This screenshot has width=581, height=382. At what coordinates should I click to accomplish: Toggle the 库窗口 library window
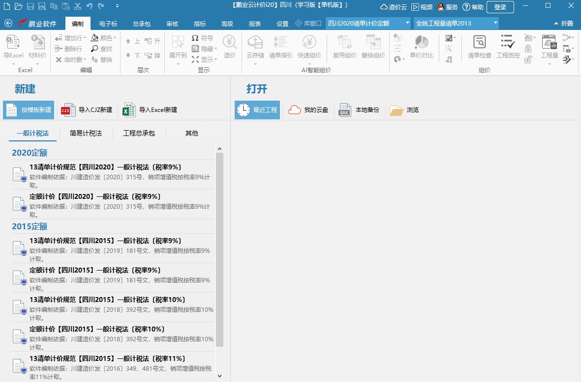pyautogui.click(x=308, y=23)
